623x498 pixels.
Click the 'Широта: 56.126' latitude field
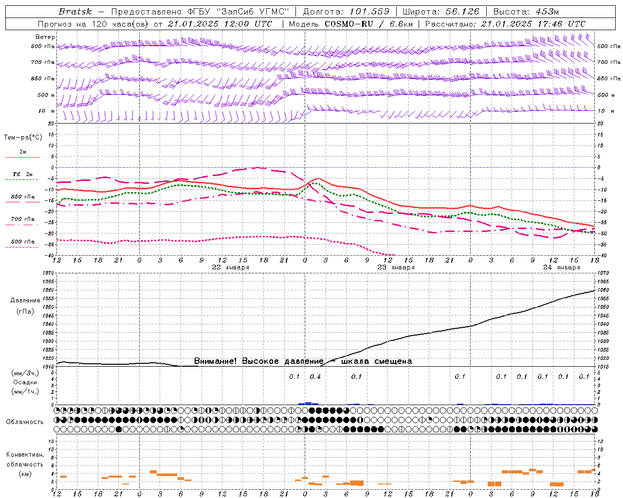point(441,12)
